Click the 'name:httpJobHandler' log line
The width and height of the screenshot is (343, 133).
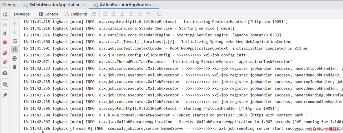183,69
